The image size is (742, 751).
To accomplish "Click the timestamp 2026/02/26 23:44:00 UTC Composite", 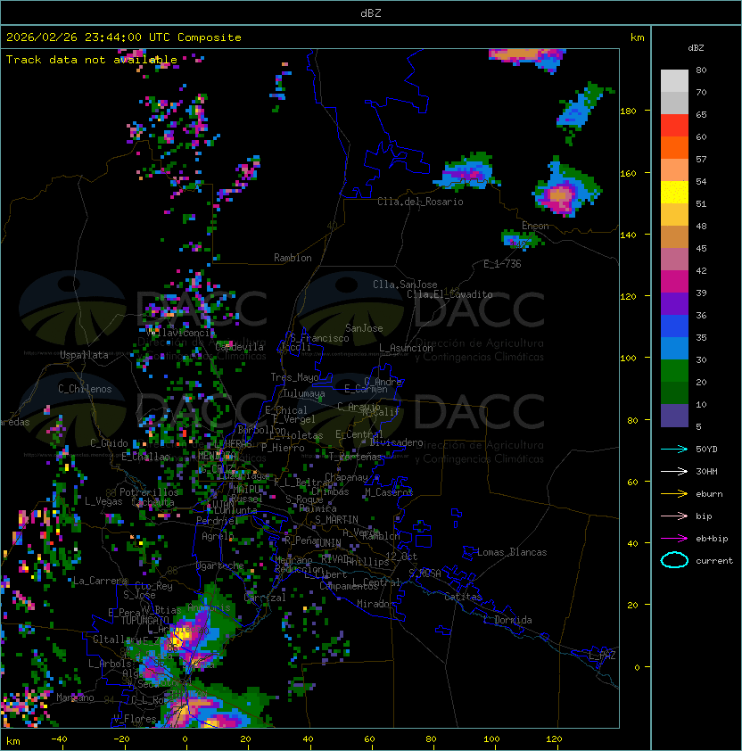I will click(x=124, y=37).
